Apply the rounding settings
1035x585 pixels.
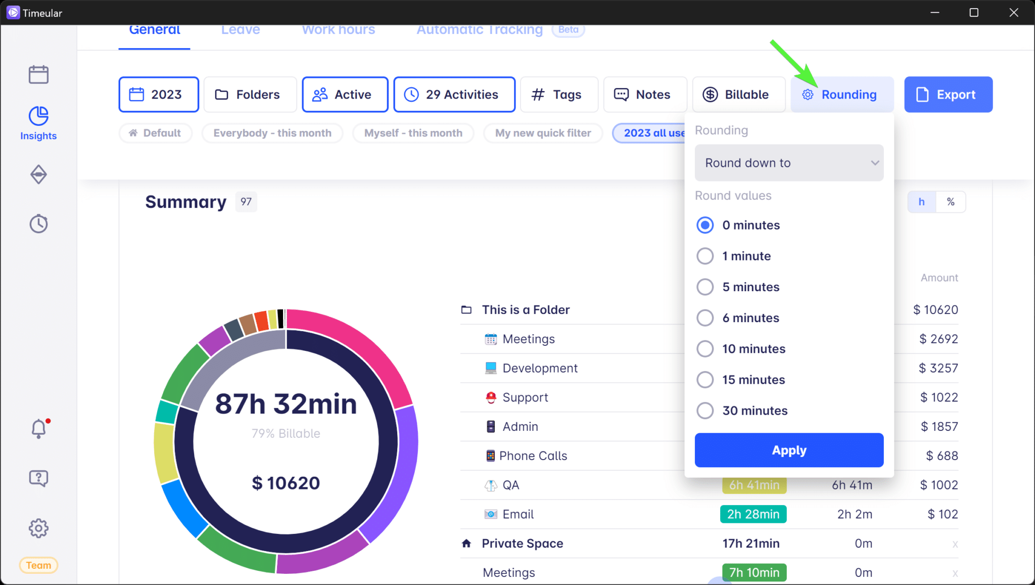pyautogui.click(x=789, y=450)
